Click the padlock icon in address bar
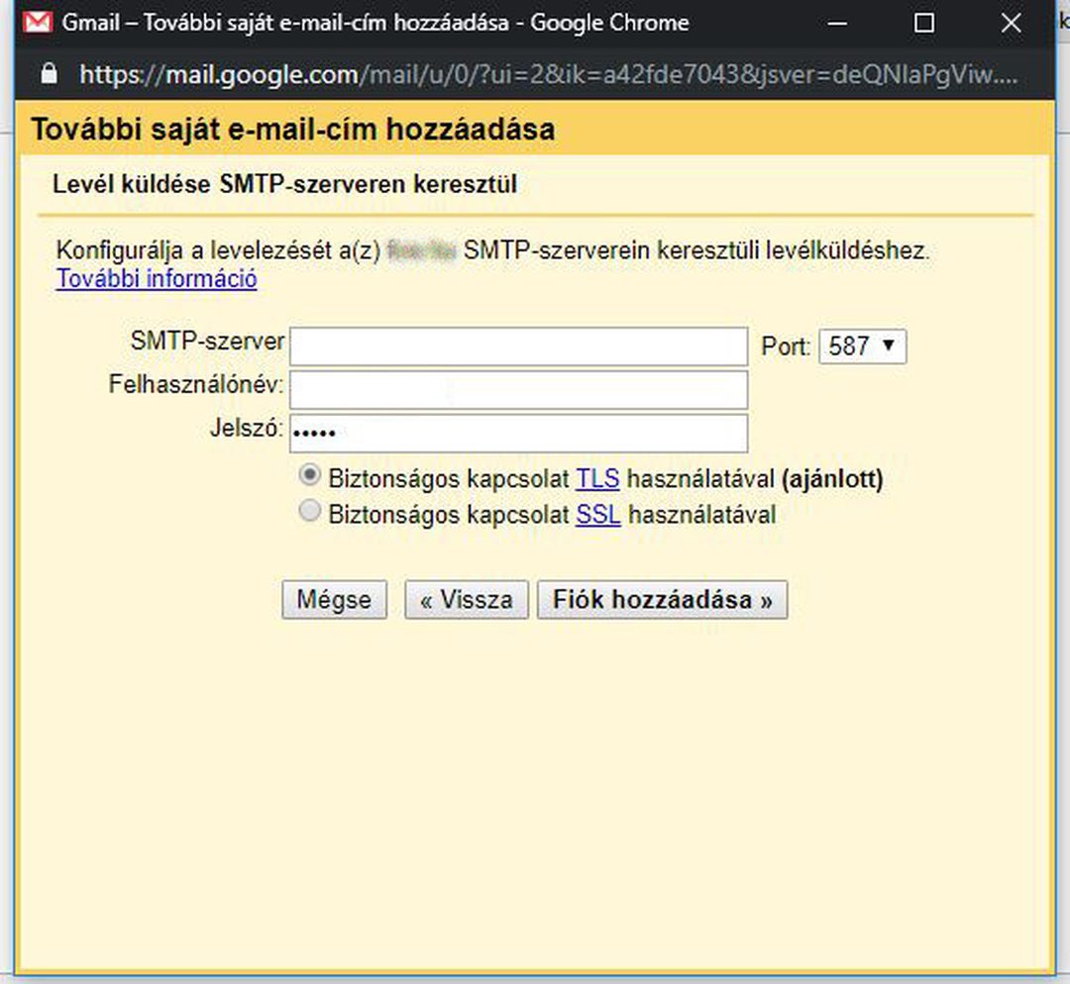This screenshot has width=1070, height=984. pos(50,73)
